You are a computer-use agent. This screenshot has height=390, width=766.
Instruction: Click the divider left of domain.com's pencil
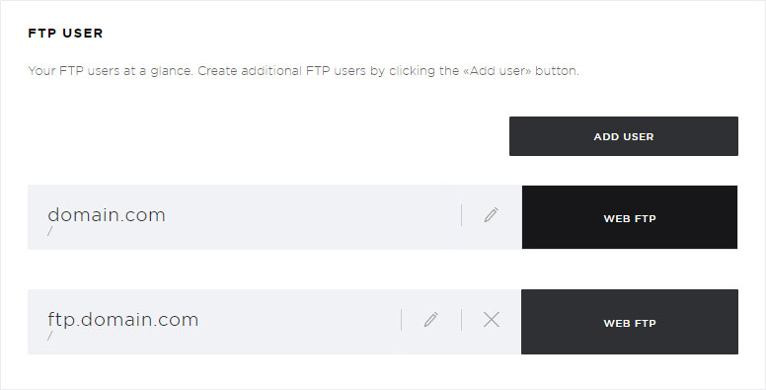(461, 215)
